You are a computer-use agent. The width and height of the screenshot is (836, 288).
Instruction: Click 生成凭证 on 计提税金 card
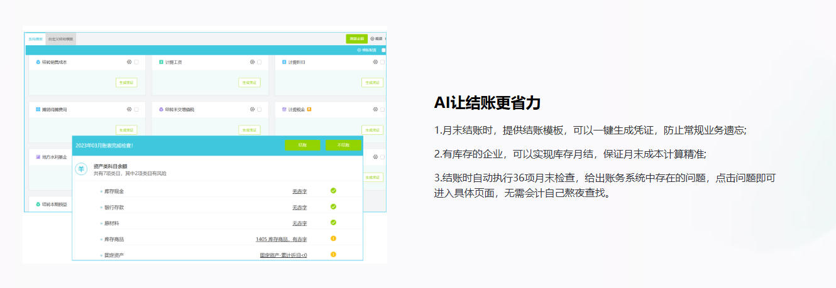(x=373, y=130)
